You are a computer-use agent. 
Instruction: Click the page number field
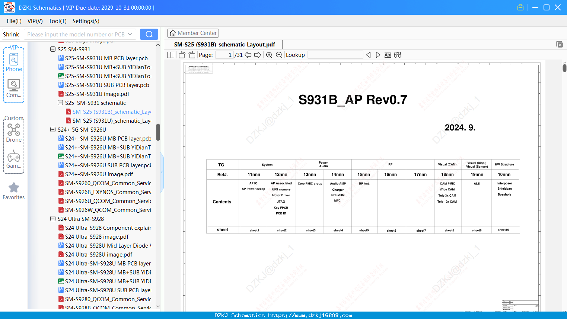click(x=224, y=55)
